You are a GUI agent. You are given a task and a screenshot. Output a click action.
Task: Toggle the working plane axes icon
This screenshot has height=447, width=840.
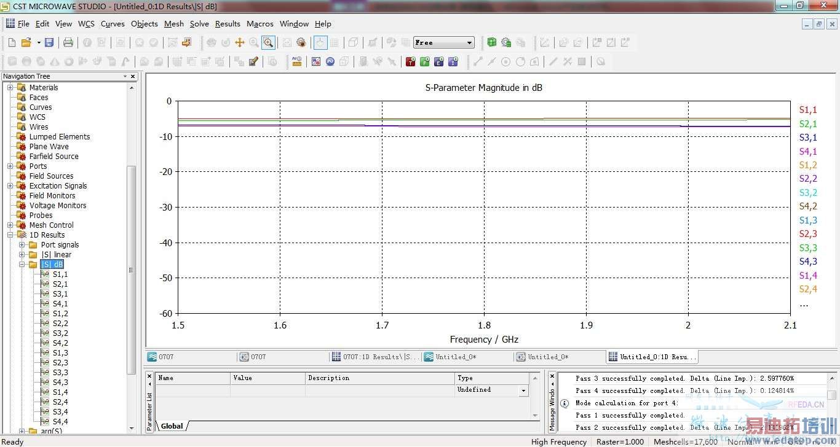pos(320,42)
